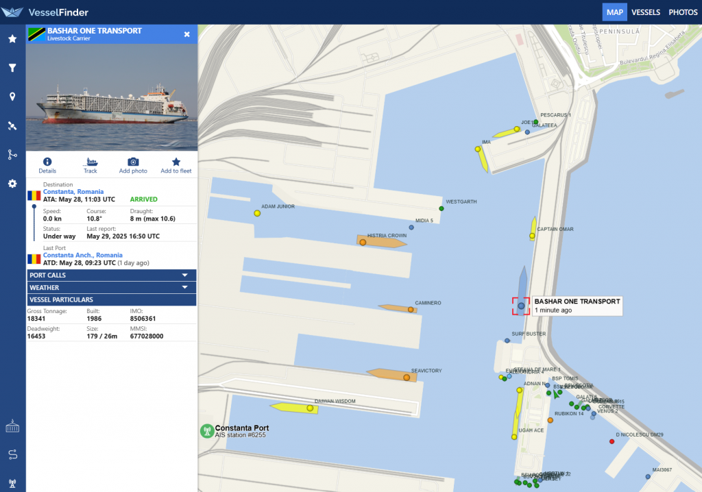Select the RUBIKON 14 orange marker
The height and width of the screenshot is (492, 702).
tap(550, 420)
